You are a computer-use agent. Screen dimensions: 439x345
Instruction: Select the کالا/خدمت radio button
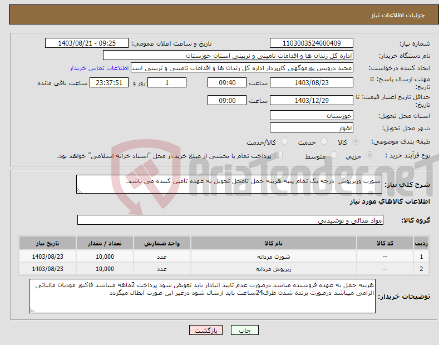coord(284,141)
